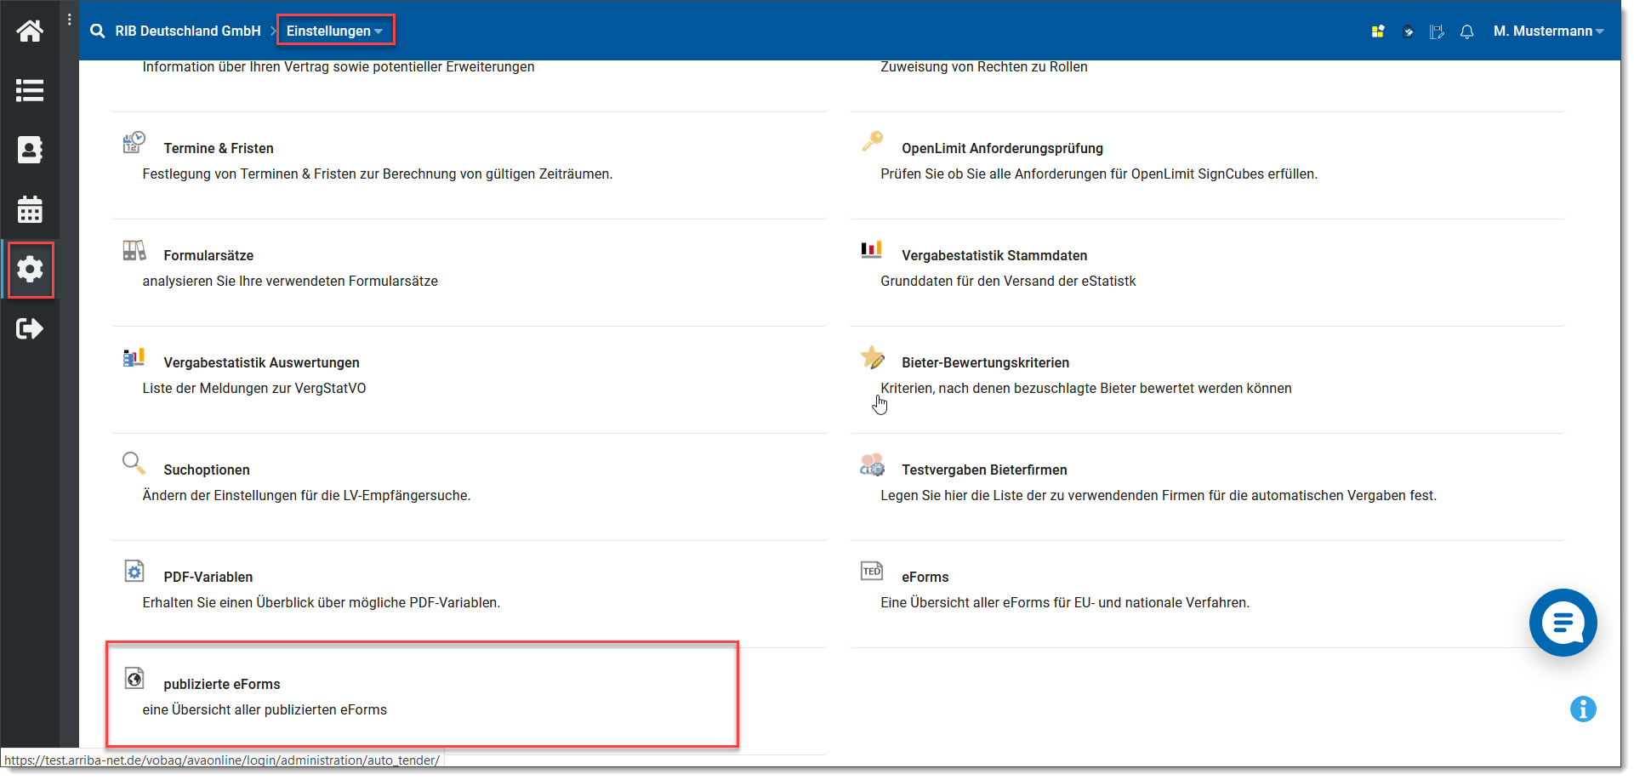The image size is (1634, 780).
Task: Open the list view sidebar icon
Action: [30, 90]
